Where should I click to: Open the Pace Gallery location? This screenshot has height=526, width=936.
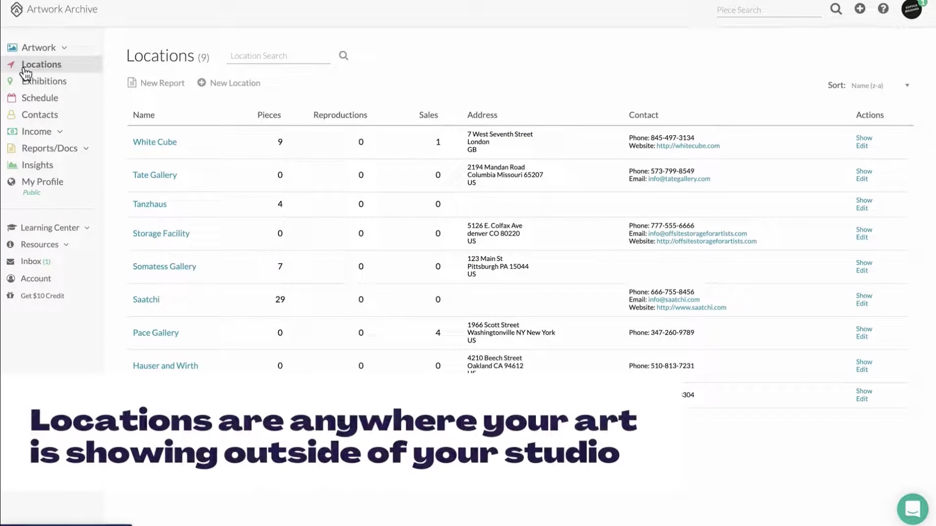click(x=156, y=332)
